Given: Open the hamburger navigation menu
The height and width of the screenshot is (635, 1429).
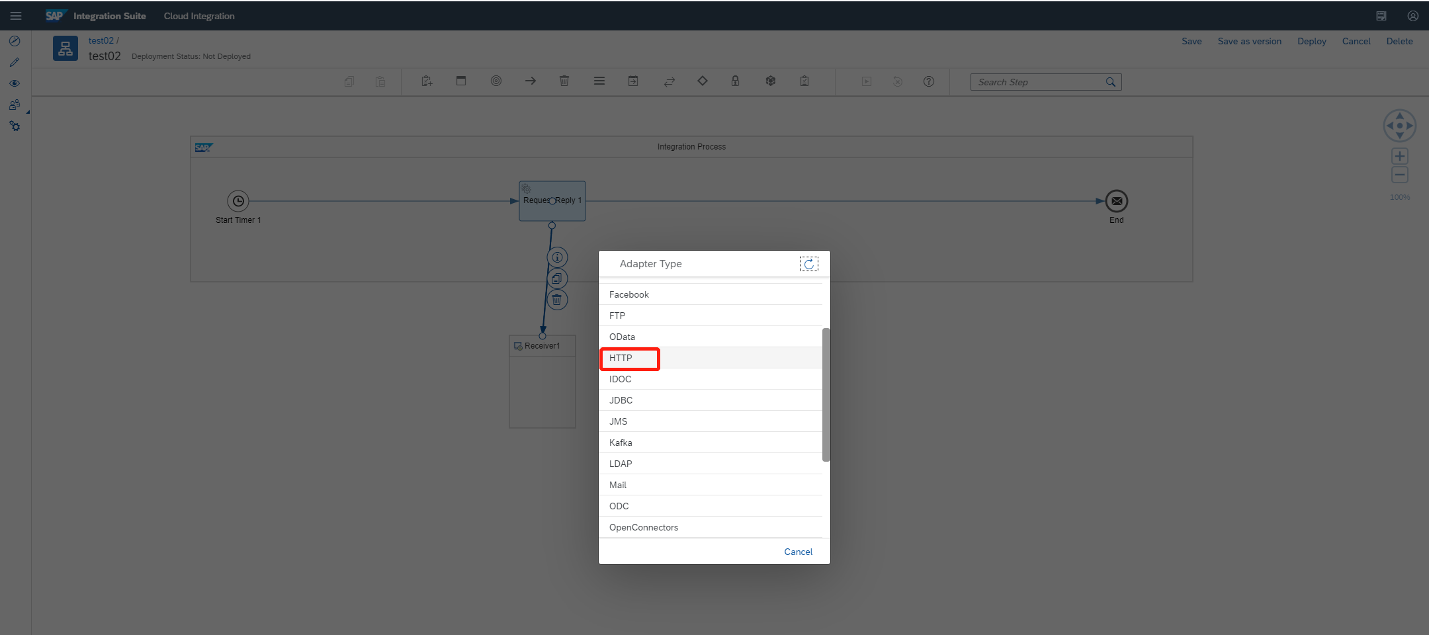Looking at the screenshot, I should click(x=16, y=16).
